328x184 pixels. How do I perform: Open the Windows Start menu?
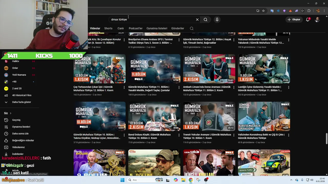pyautogui.click(x=122, y=180)
